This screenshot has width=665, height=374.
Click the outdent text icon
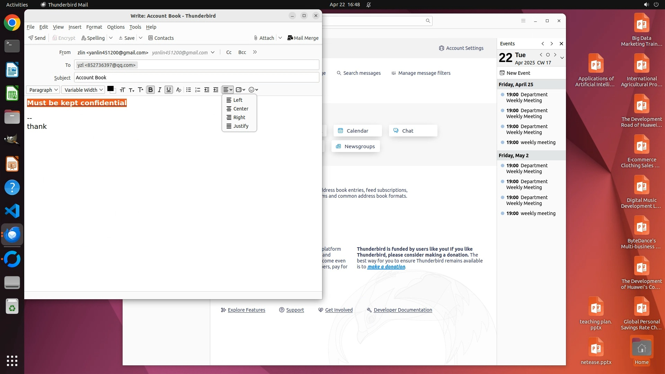point(207,90)
